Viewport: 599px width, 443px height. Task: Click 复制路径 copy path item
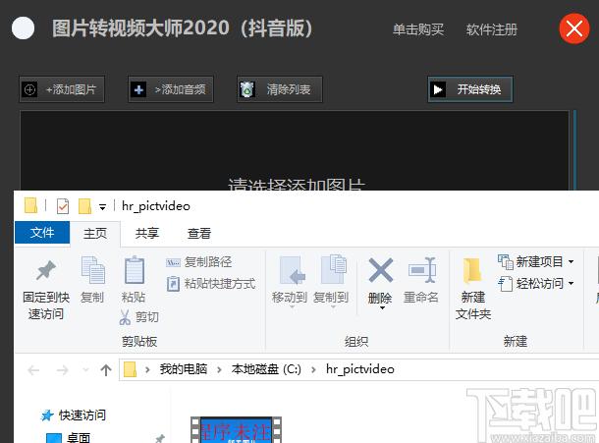pos(198,262)
